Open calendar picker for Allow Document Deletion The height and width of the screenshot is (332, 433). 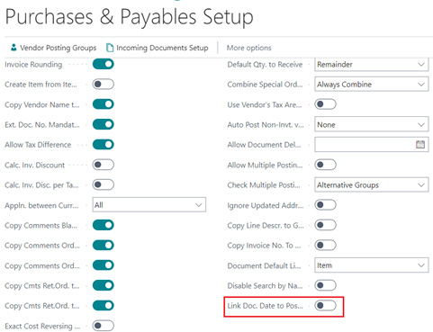tap(420, 145)
